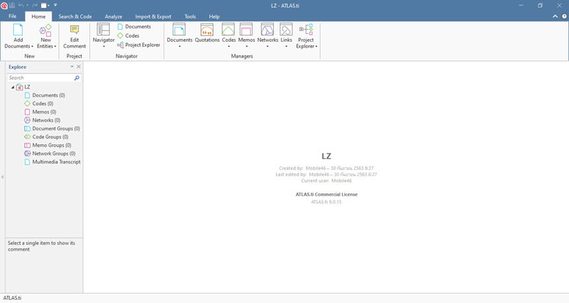This screenshot has height=303, width=569.
Task: Collapse the ribbon with the chevron
Action: coord(555,17)
